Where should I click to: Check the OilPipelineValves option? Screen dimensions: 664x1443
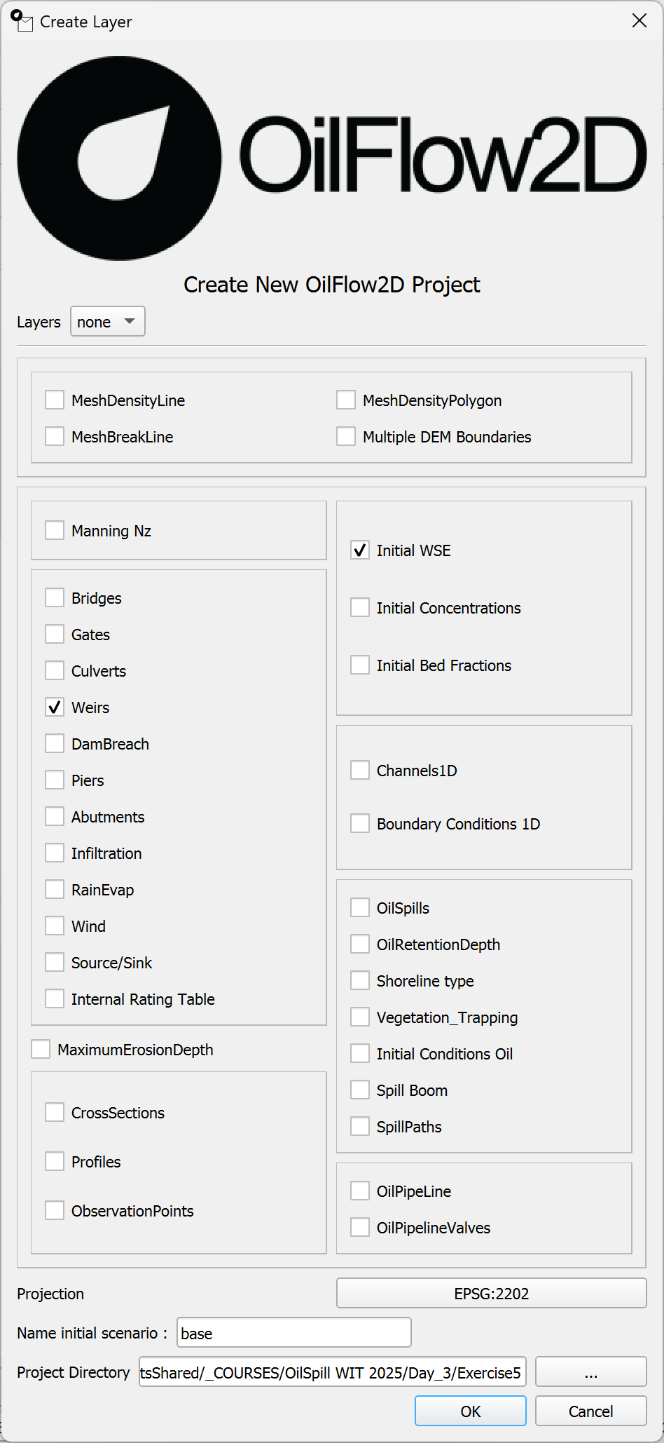tap(360, 1228)
